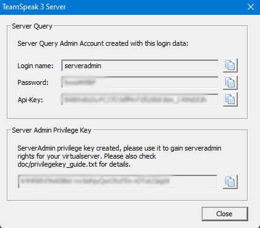The height and width of the screenshot is (228, 260).
Task: Click the 'Api-Key:' label
Action: click(x=30, y=100)
